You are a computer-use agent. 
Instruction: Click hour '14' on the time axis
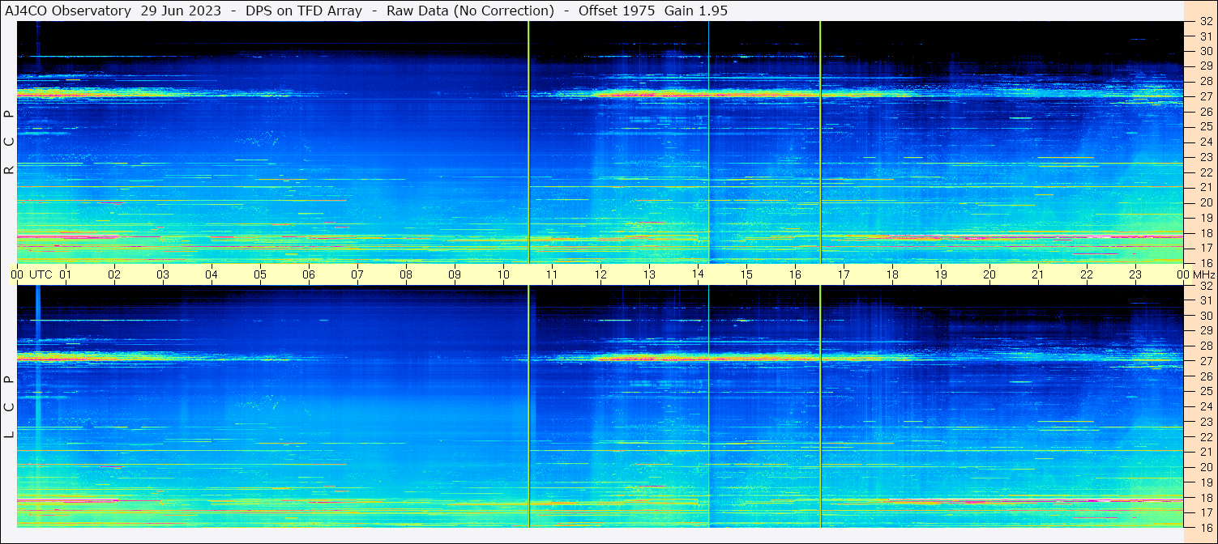[698, 274]
